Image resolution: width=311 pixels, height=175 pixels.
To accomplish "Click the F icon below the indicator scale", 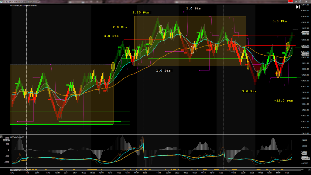I will (309, 170).
